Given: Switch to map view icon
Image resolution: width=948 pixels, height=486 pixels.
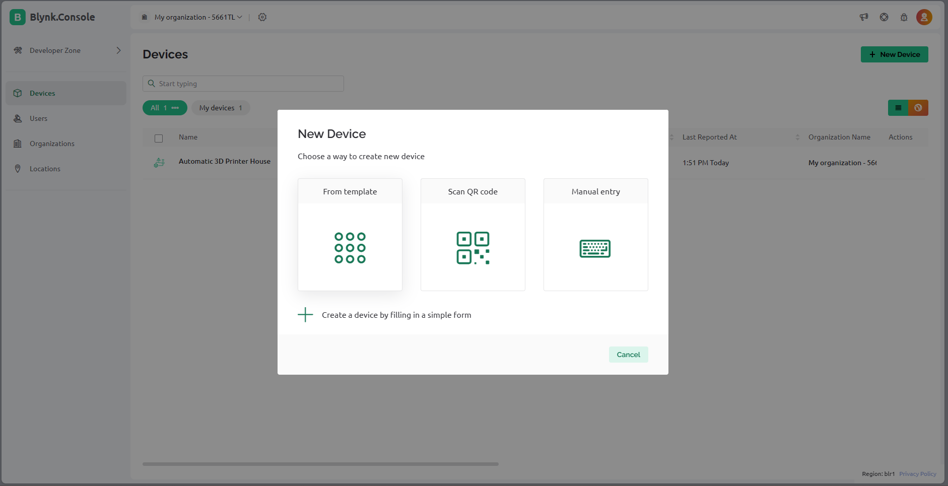Looking at the screenshot, I should tap(918, 108).
